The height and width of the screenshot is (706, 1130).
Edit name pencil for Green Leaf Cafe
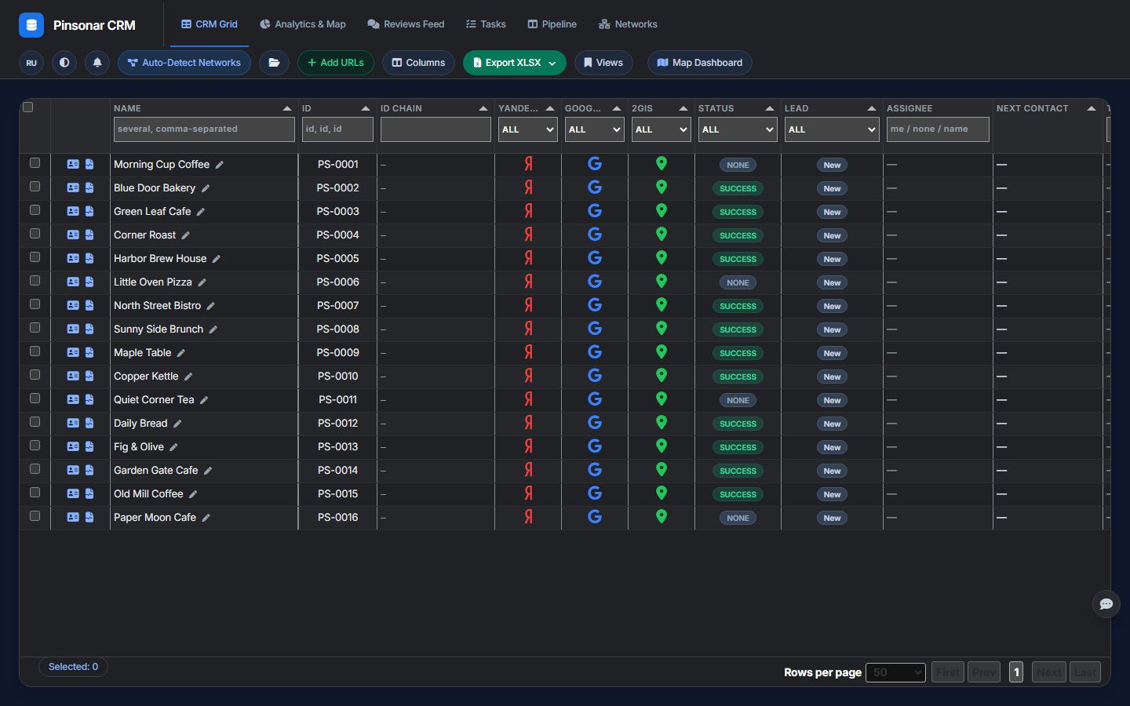(x=201, y=212)
